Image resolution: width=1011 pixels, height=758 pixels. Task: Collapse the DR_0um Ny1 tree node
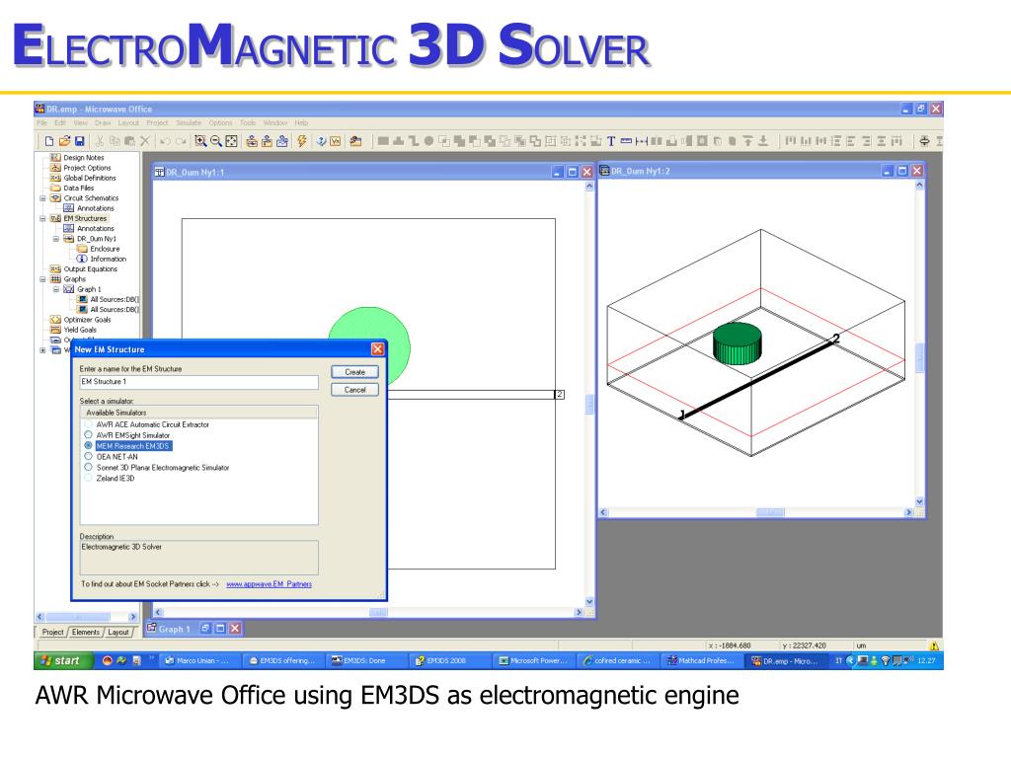(56, 239)
